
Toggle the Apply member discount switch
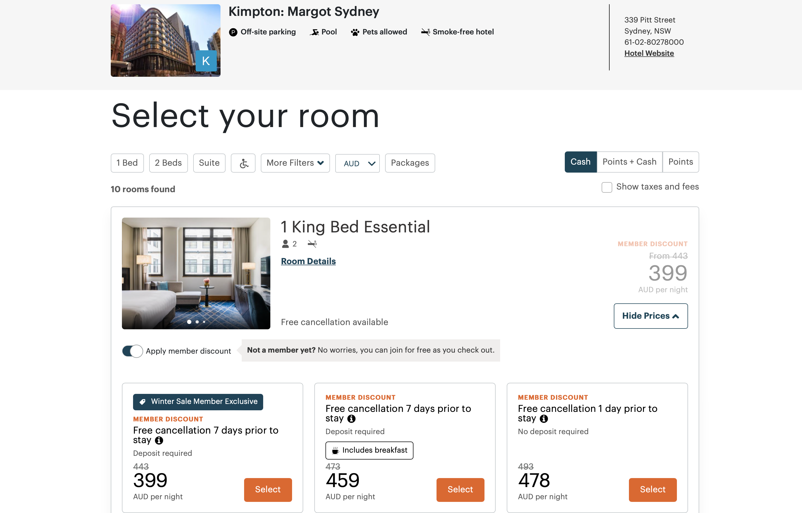[x=133, y=351]
